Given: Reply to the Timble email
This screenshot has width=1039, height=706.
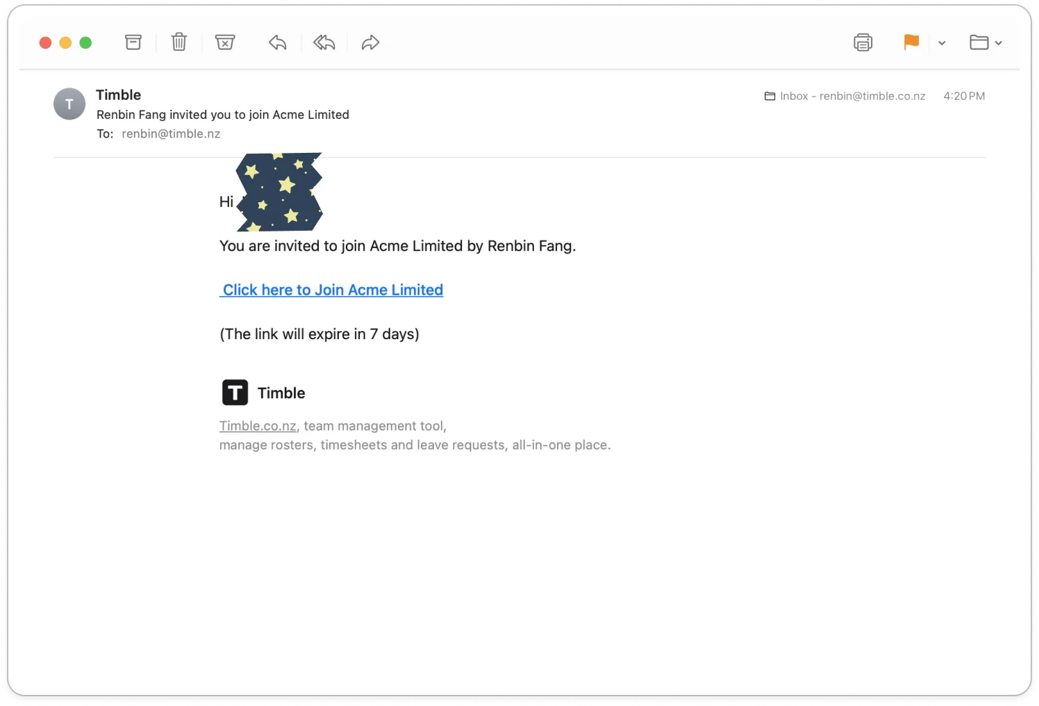Looking at the screenshot, I should 278,42.
